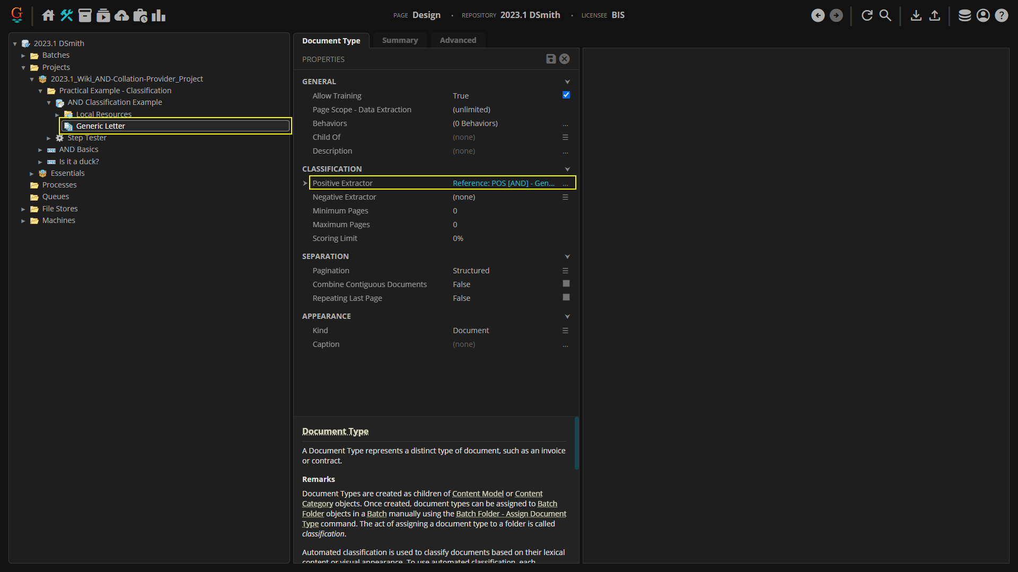This screenshot has width=1018, height=572.
Task: Click the download icon in top toolbar
Action: (916, 15)
